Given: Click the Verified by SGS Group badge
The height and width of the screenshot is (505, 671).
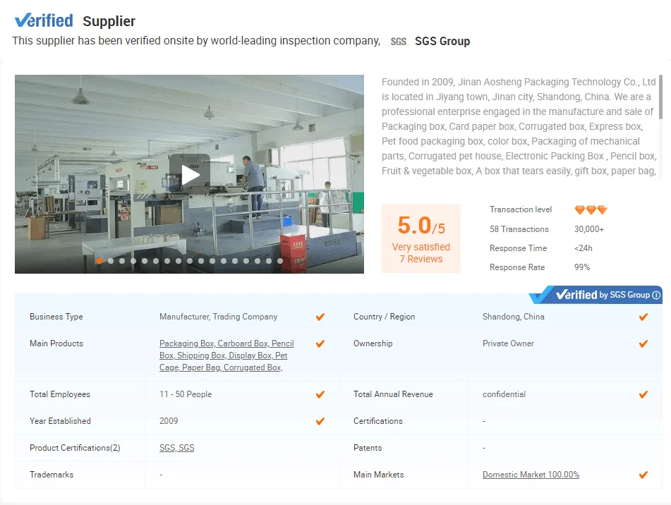Looking at the screenshot, I should pos(596,295).
